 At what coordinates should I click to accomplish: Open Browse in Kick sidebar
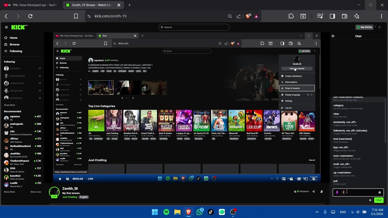[x=12, y=45]
